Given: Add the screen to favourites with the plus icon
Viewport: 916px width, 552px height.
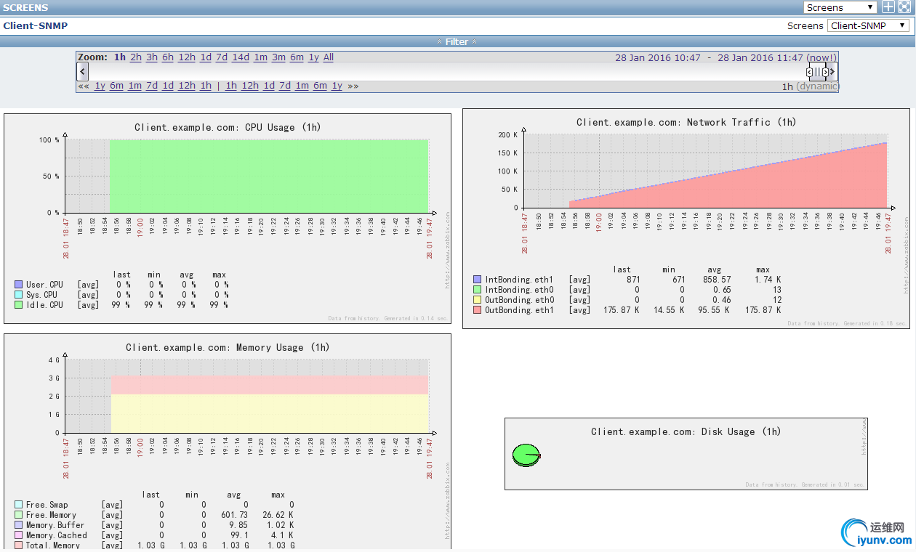Looking at the screenshot, I should 888,7.
